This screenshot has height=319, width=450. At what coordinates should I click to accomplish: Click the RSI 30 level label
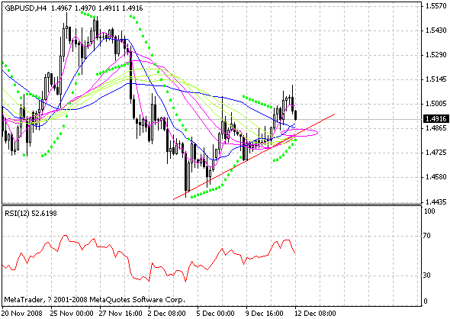[427, 275]
